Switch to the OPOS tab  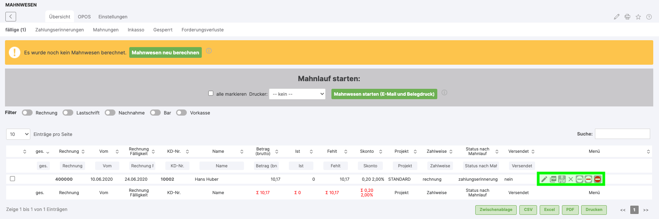(84, 17)
